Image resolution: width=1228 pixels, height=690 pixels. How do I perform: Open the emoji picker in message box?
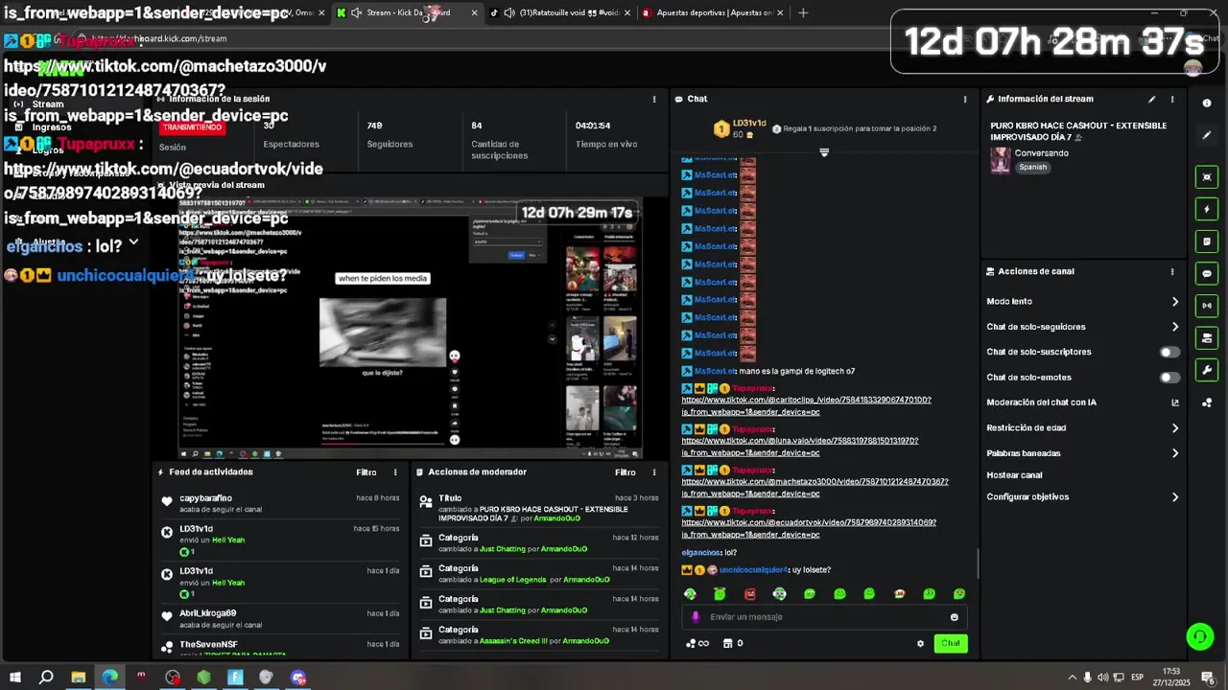pyautogui.click(x=954, y=617)
